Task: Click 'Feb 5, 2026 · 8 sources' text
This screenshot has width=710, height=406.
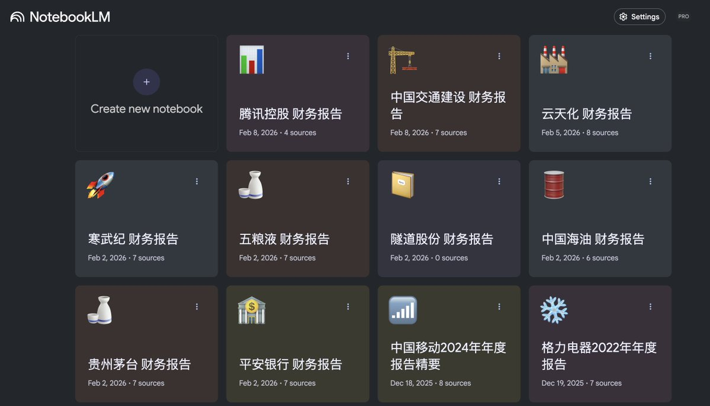Action: pyautogui.click(x=580, y=133)
